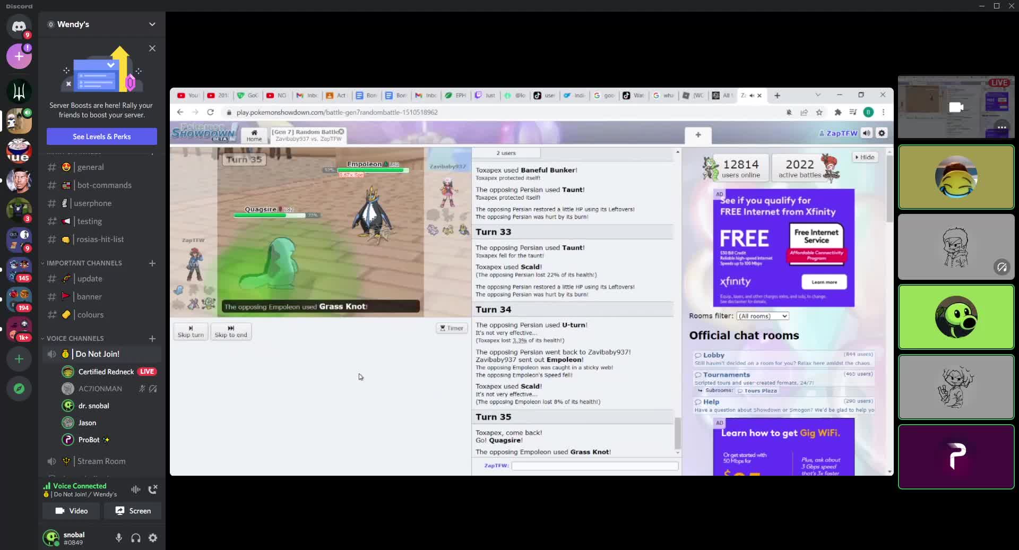Dismiss the Server Boosts banner
The height and width of the screenshot is (550, 1019).
152,48
